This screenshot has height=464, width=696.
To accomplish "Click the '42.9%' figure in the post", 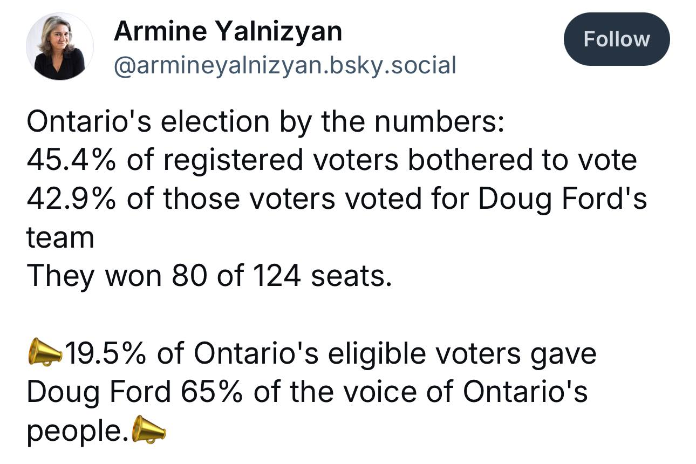I will click(73, 199).
